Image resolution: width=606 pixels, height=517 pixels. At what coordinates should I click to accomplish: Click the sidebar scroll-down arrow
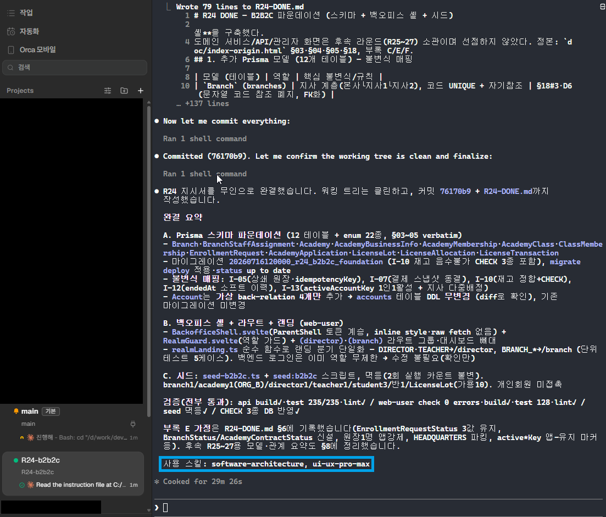149,510
